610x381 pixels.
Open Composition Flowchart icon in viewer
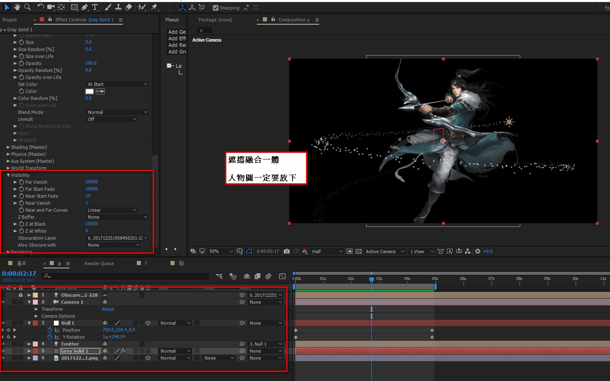(x=467, y=251)
